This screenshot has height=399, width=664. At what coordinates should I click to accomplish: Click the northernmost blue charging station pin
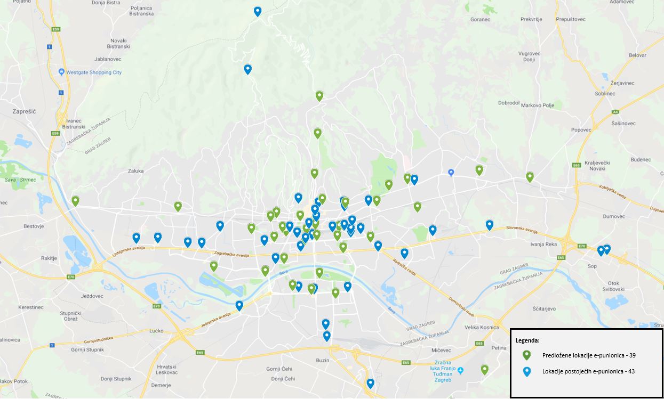(258, 11)
